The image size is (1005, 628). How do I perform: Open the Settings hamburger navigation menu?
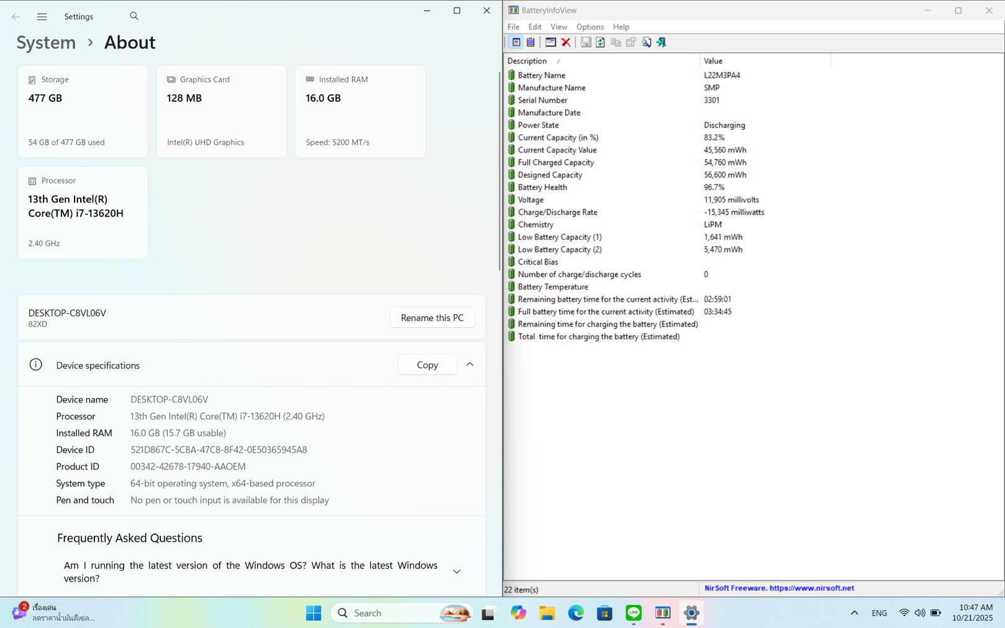pyautogui.click(x=42, y=17)
